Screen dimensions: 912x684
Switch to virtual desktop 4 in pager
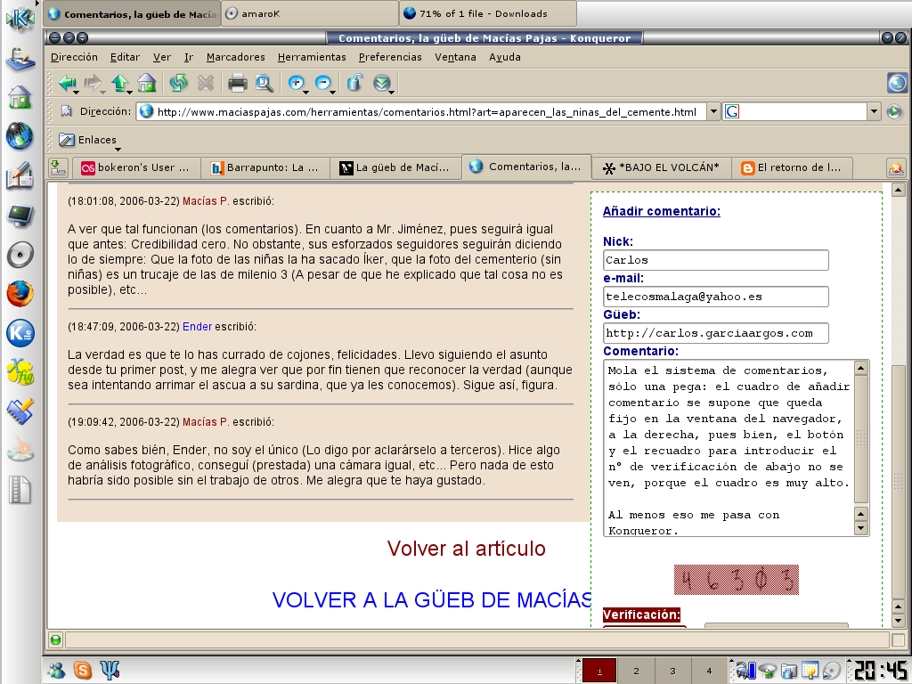(x=709, y=672)
